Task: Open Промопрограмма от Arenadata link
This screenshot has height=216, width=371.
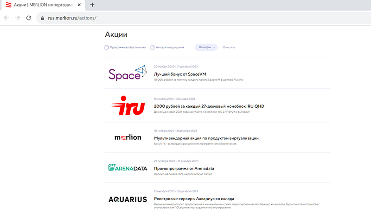Action: pyautogui.click(x=184, y=168)
